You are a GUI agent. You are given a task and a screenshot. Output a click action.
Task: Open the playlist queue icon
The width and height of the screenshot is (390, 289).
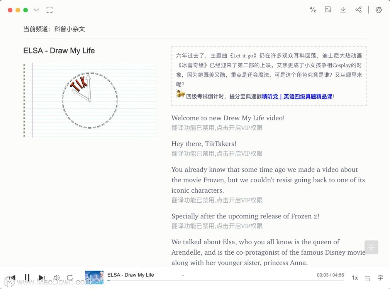[x=367, y=278]
